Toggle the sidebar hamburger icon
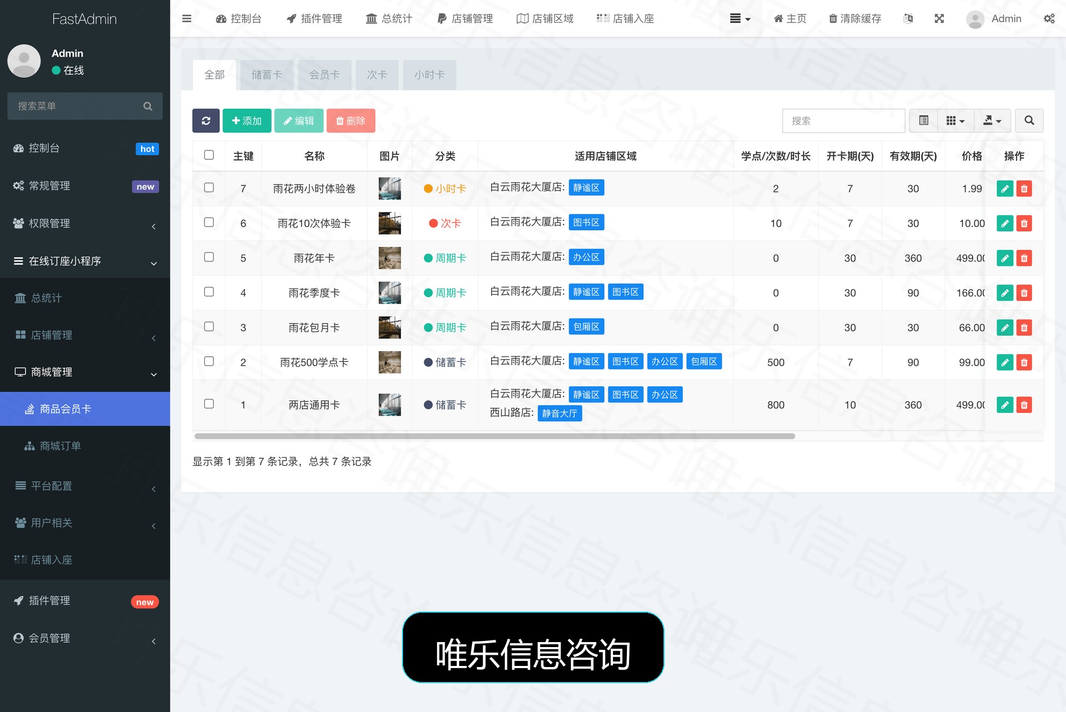The image size is (1066, 712). (187, 19)
